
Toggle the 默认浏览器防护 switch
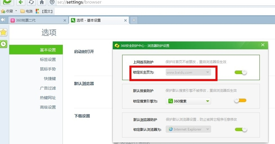click(x=241, y=129)
